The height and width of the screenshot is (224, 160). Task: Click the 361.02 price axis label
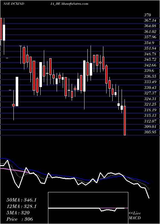[150, 32]
